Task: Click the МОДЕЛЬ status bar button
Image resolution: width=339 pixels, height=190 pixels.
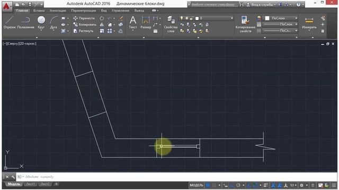Action: click(x=197, y=185)
